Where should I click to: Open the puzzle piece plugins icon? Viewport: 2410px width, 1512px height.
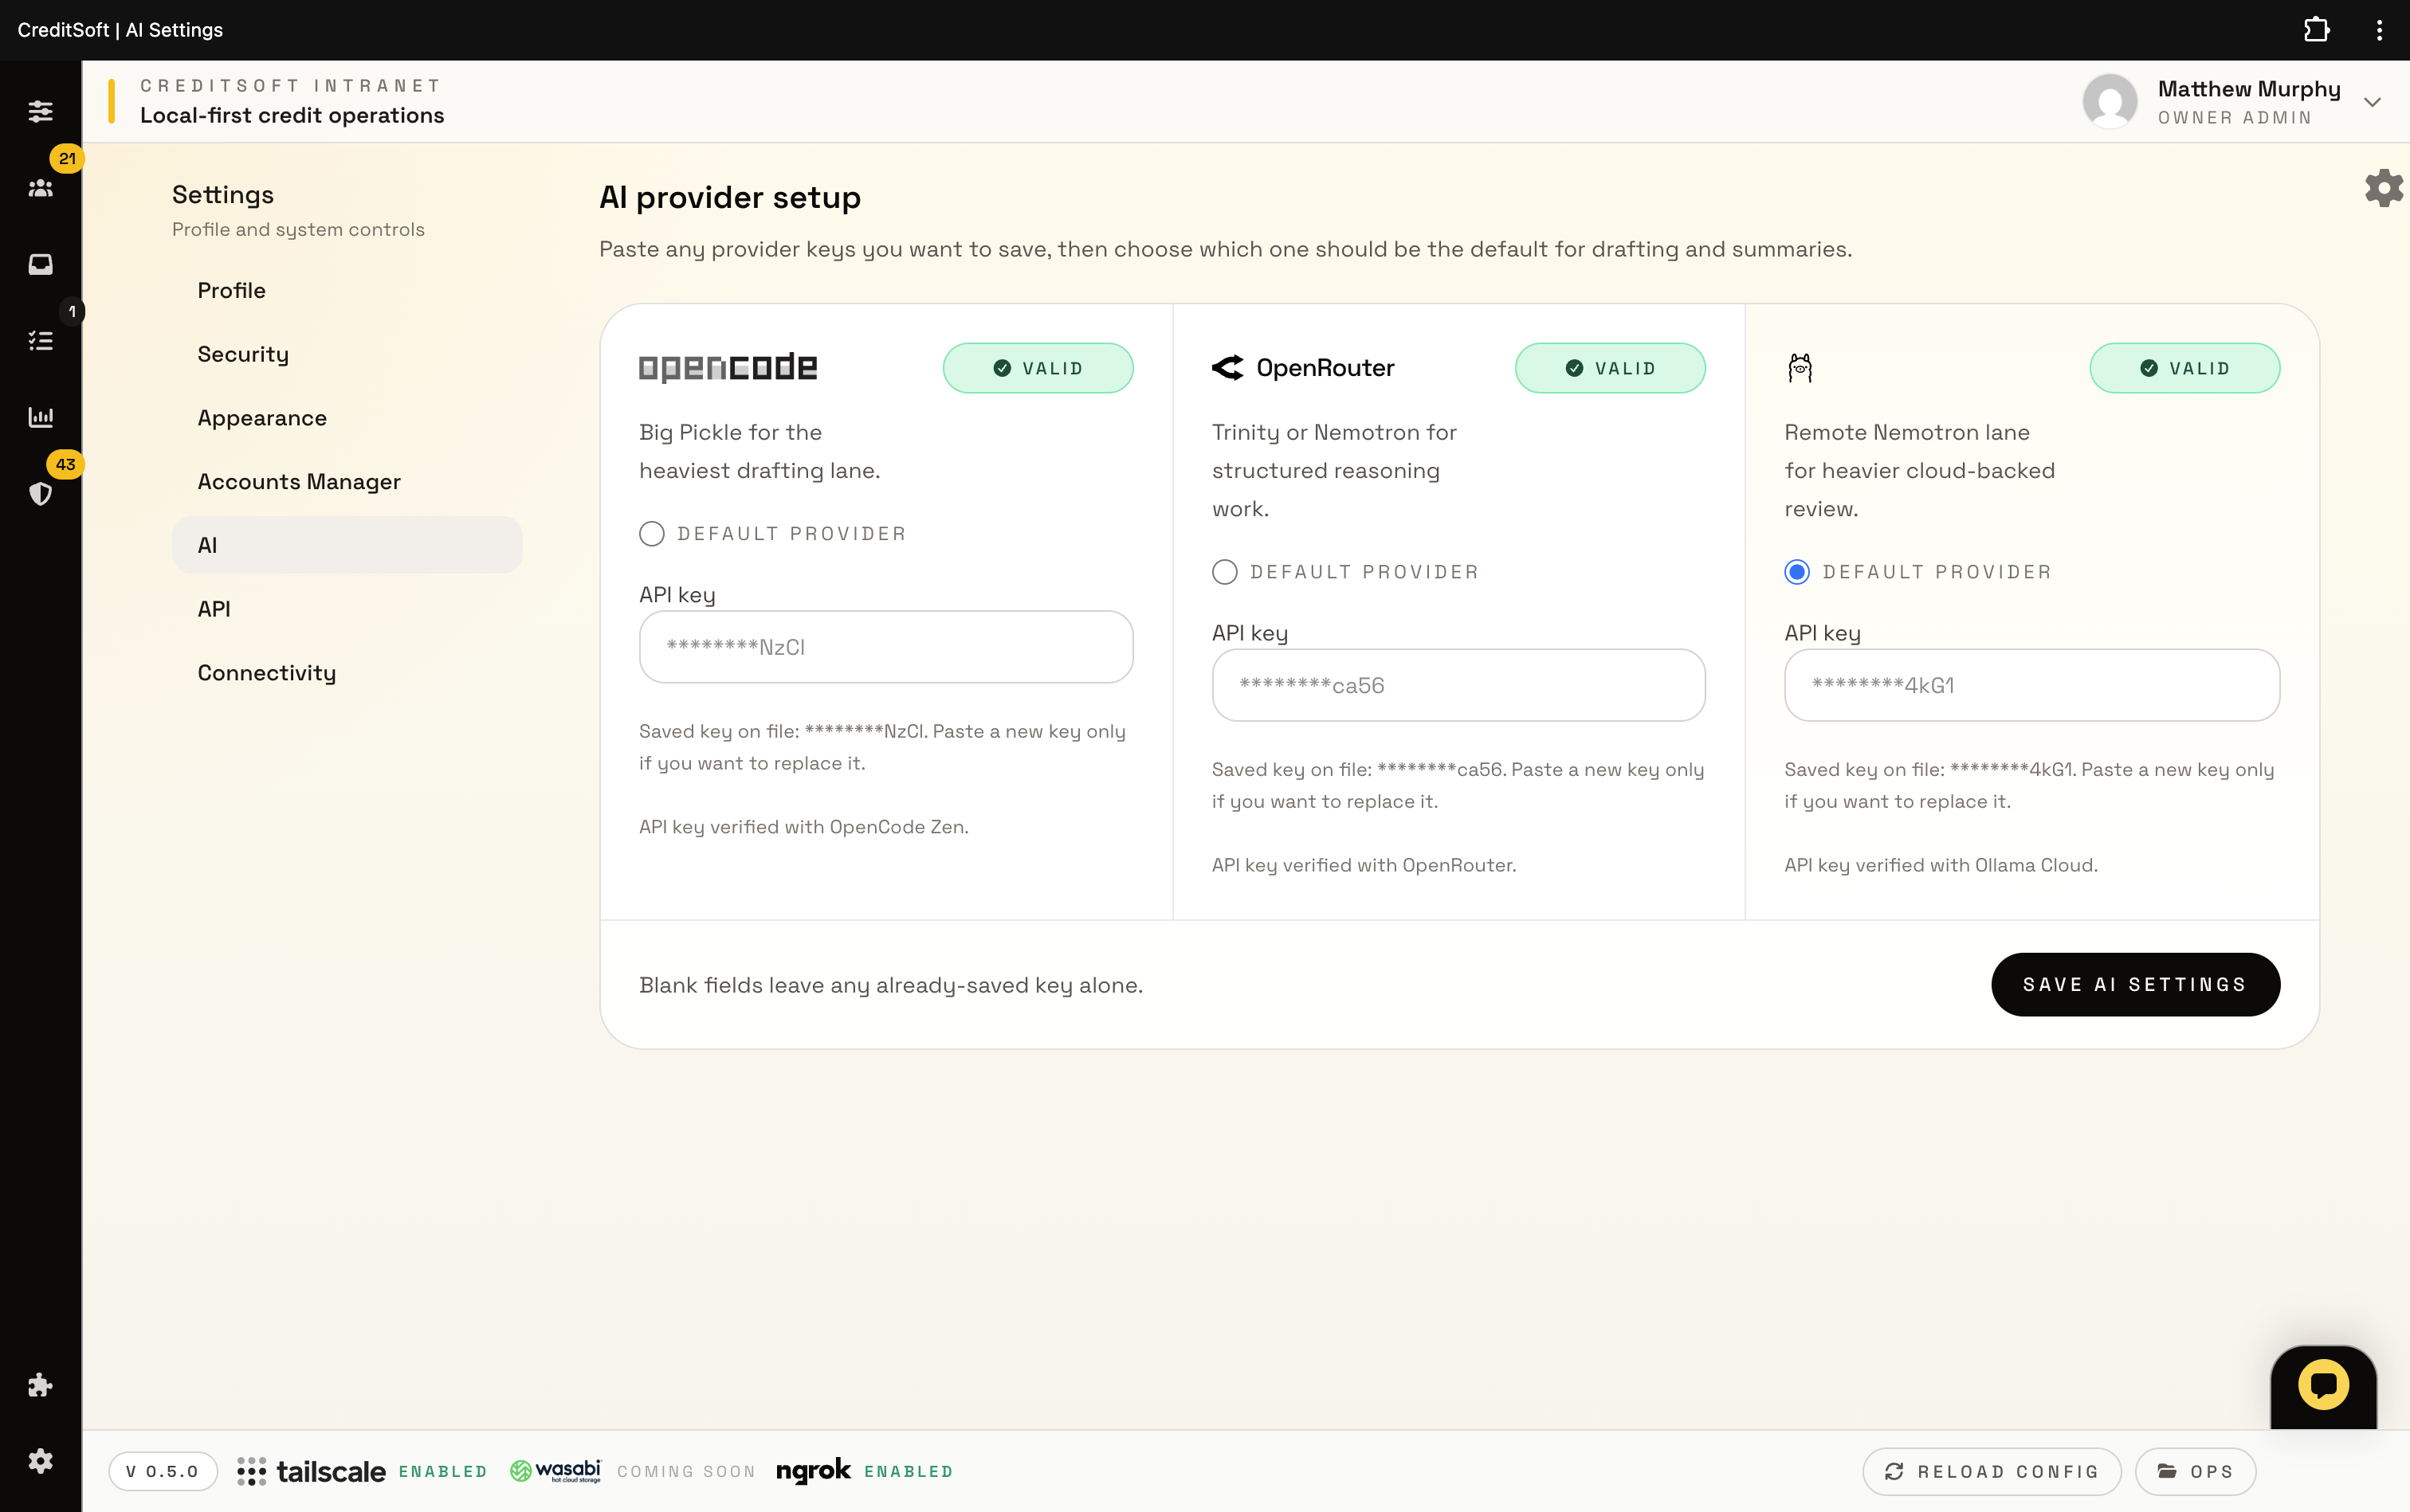pos(40,1385)
